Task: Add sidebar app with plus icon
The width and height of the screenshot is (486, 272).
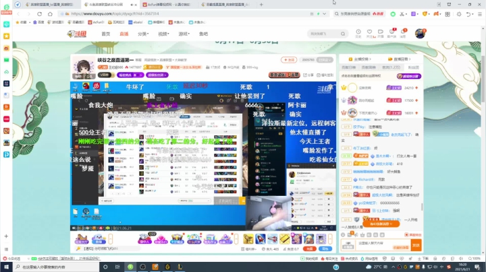Action: tap(6, 236)
